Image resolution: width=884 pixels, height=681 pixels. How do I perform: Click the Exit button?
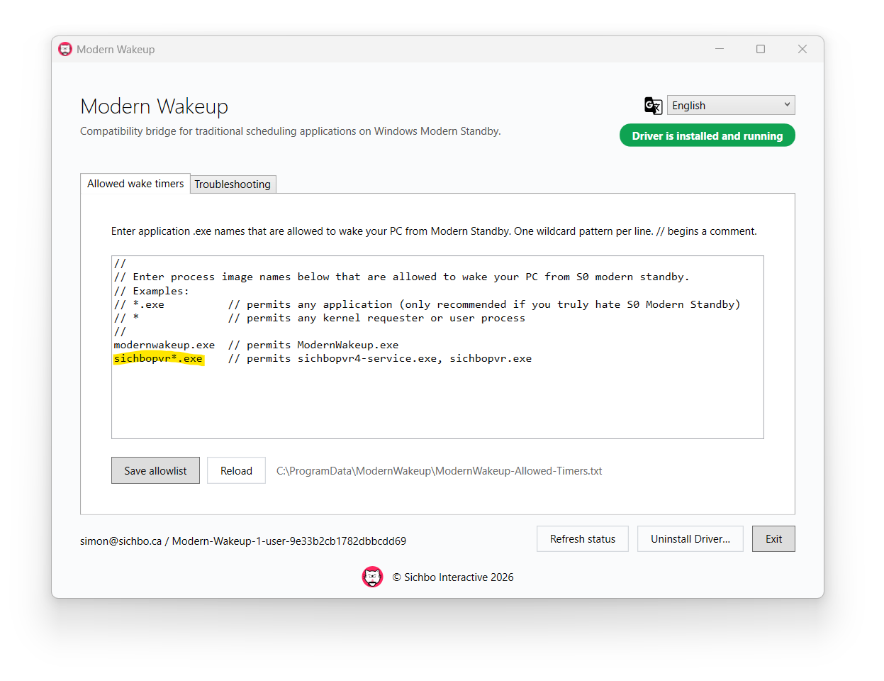click(773, 538)
